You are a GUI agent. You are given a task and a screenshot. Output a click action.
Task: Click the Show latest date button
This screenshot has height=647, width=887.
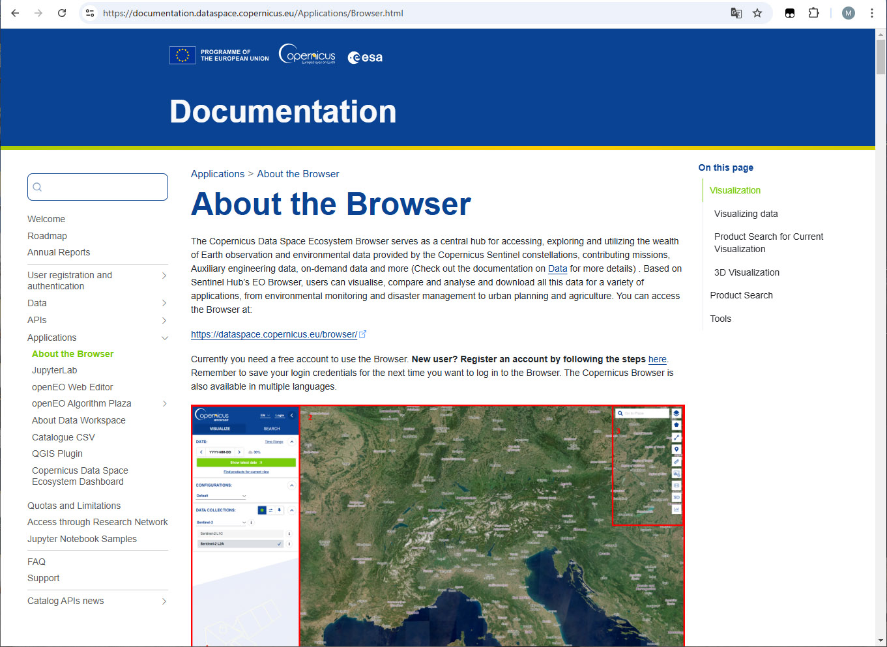coord(245,463)
